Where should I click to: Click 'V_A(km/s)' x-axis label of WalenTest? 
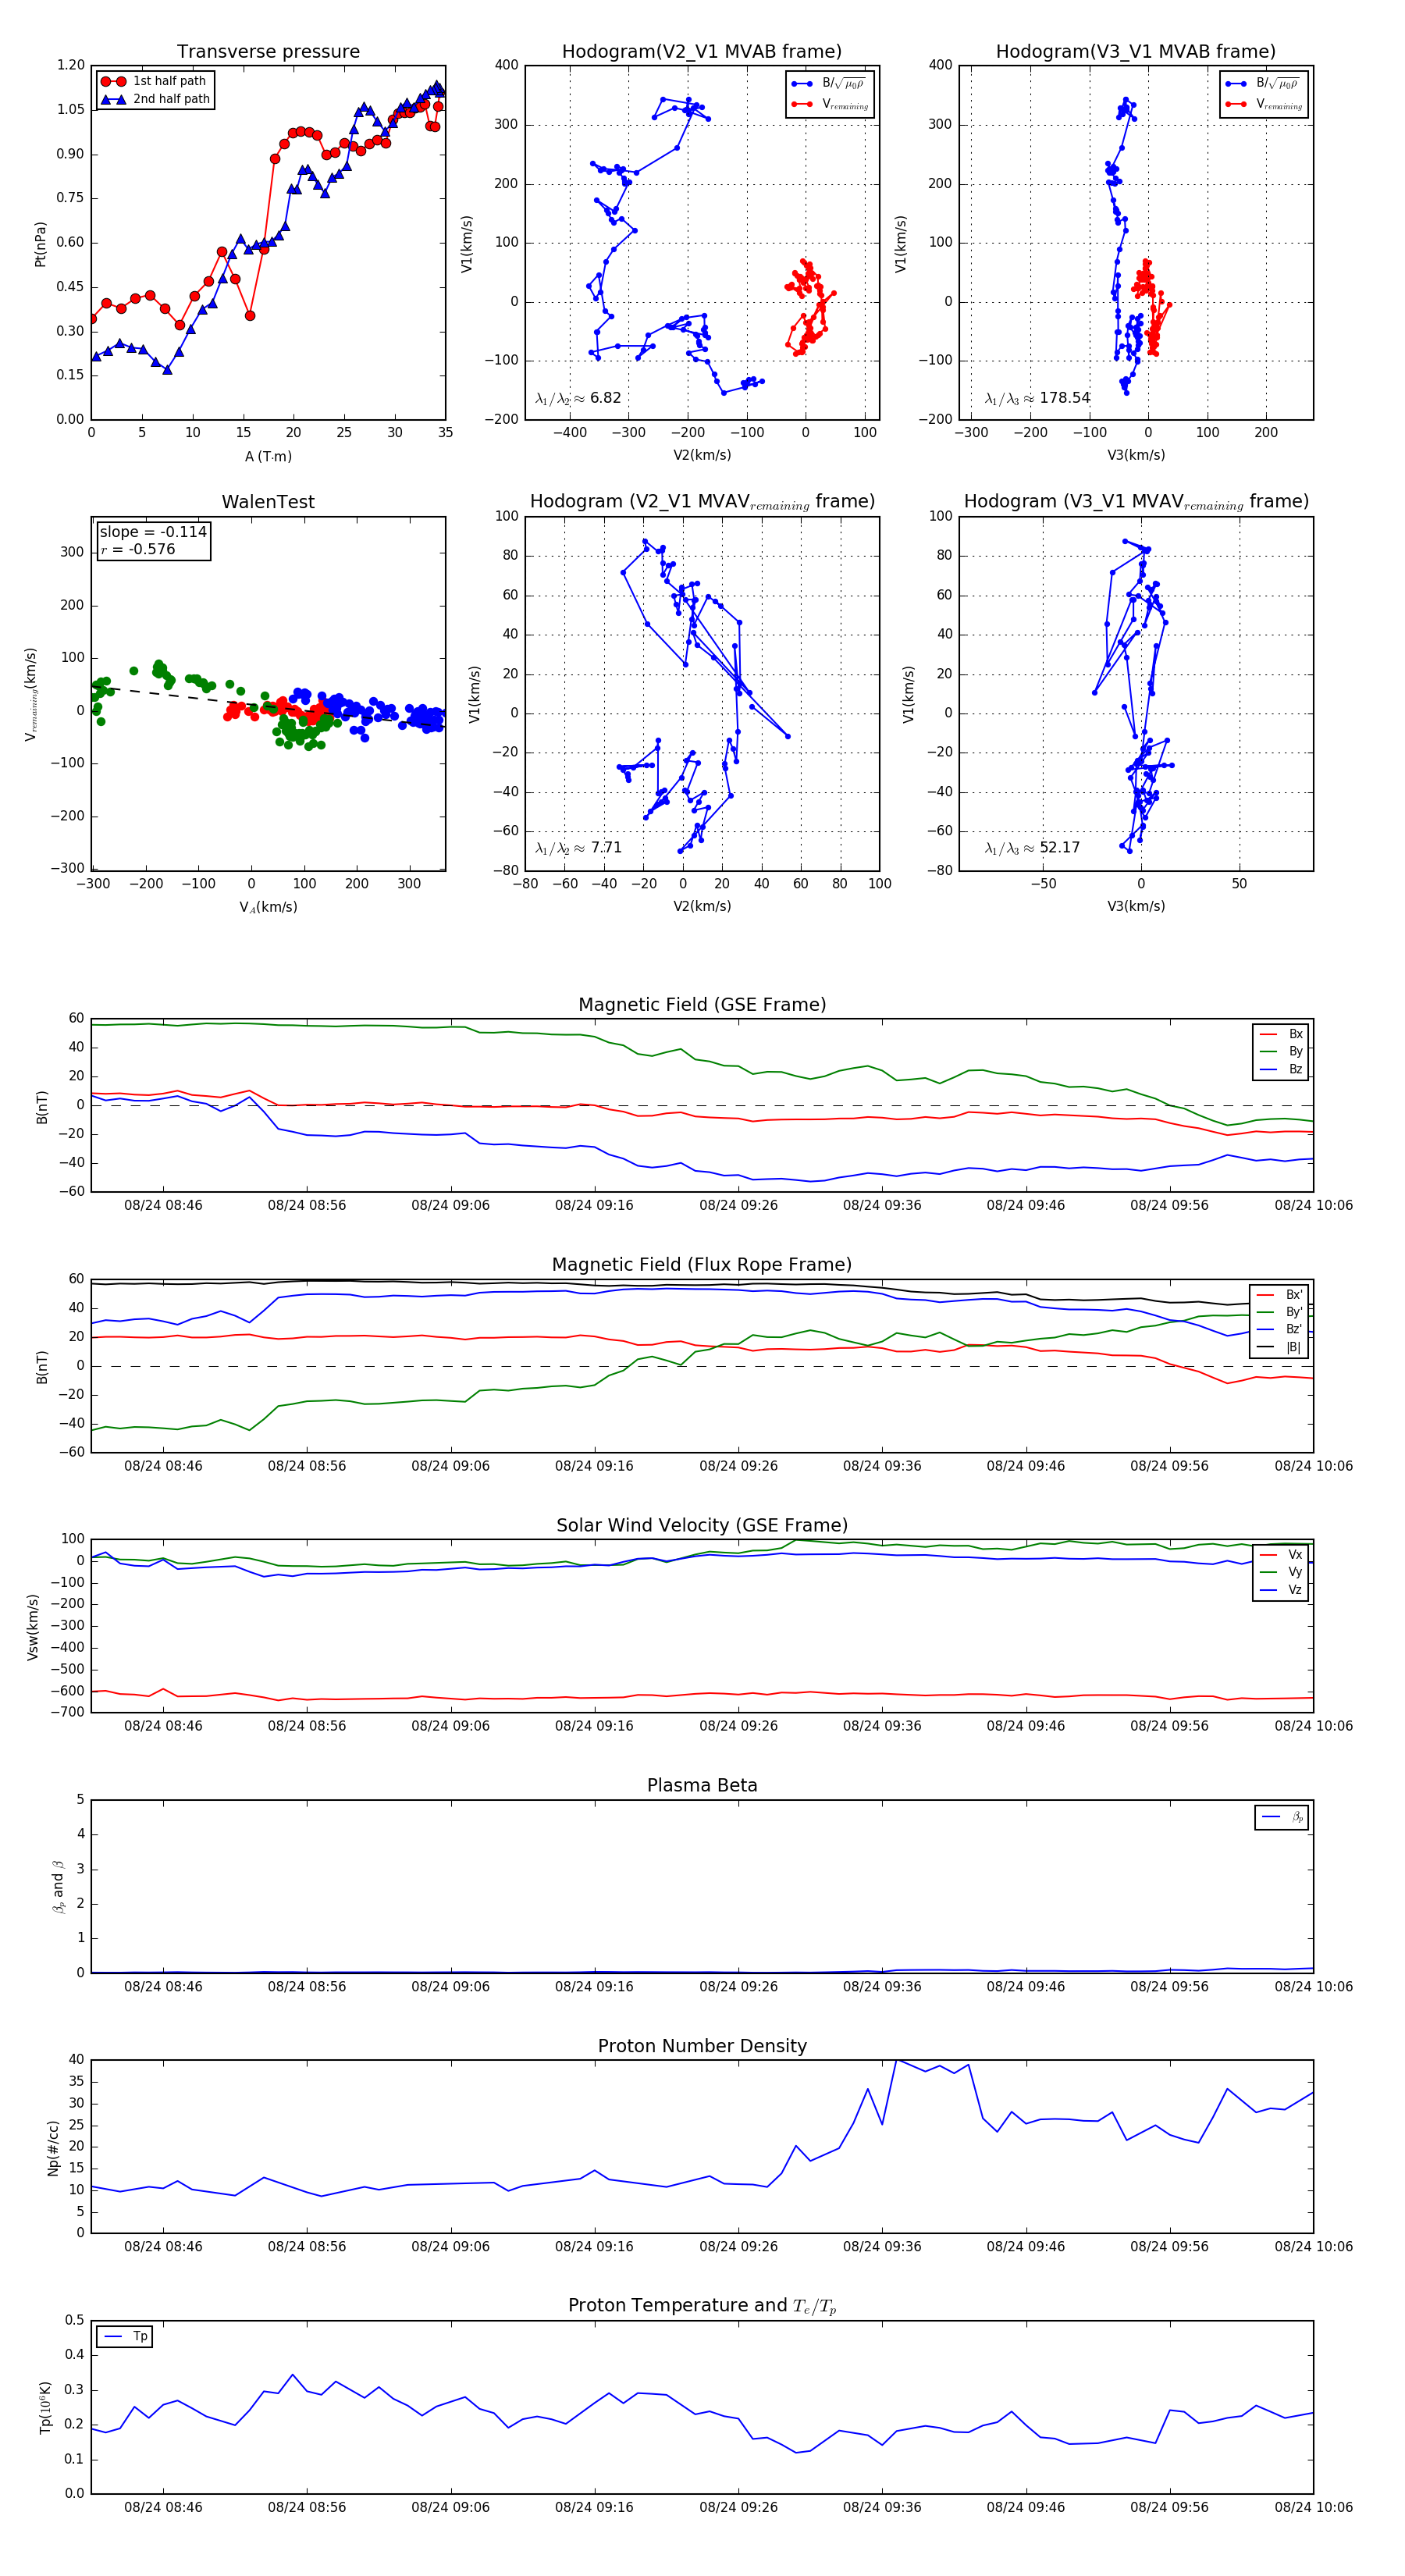click(268, 907)
